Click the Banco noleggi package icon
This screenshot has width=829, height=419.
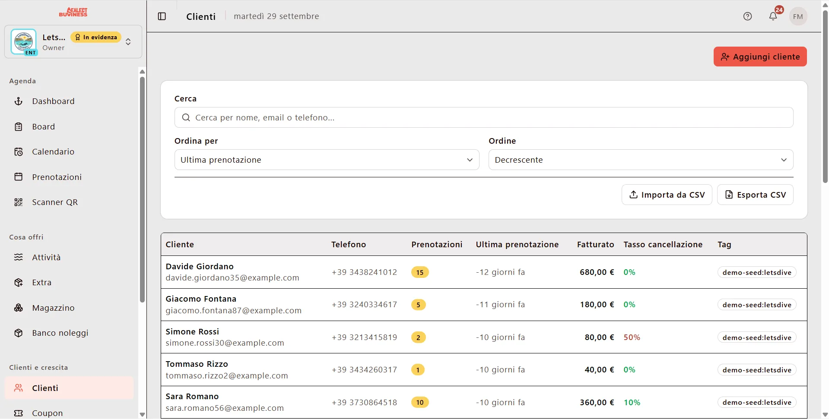[x=19, y=333]
